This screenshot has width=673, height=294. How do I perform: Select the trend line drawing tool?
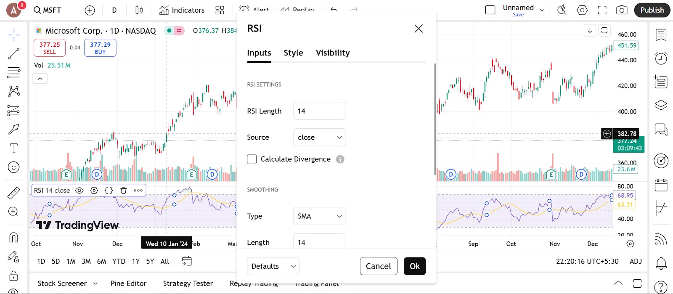[13, 54]
